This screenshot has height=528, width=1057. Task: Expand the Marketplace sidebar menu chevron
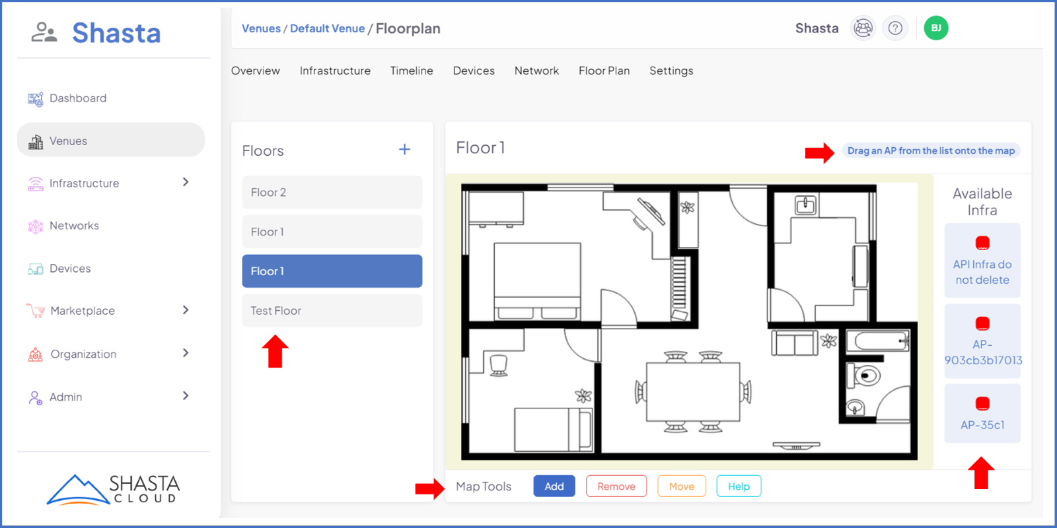(x=186, y=310)
